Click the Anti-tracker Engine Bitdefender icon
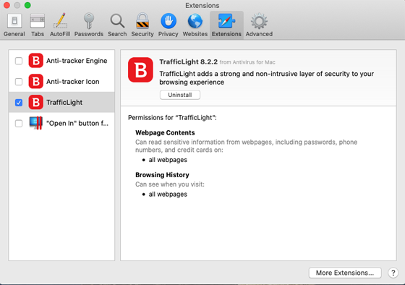Screen dimensions: 405x285 pos(35,61)
